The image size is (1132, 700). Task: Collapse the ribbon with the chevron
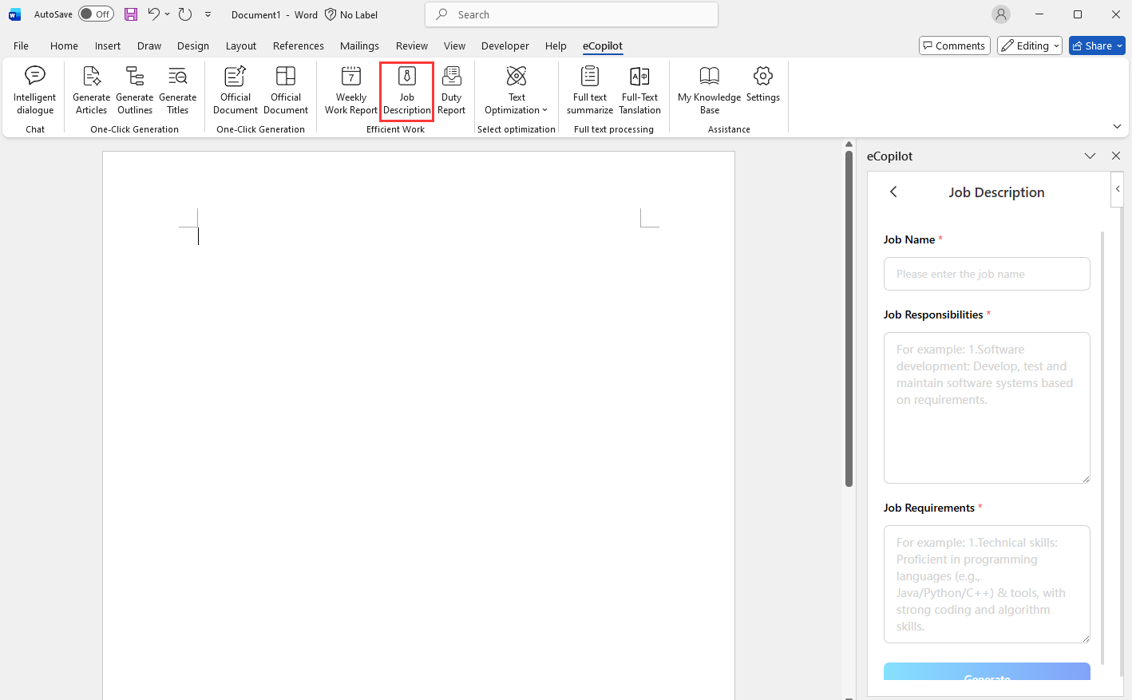[x=1117, y=126]
